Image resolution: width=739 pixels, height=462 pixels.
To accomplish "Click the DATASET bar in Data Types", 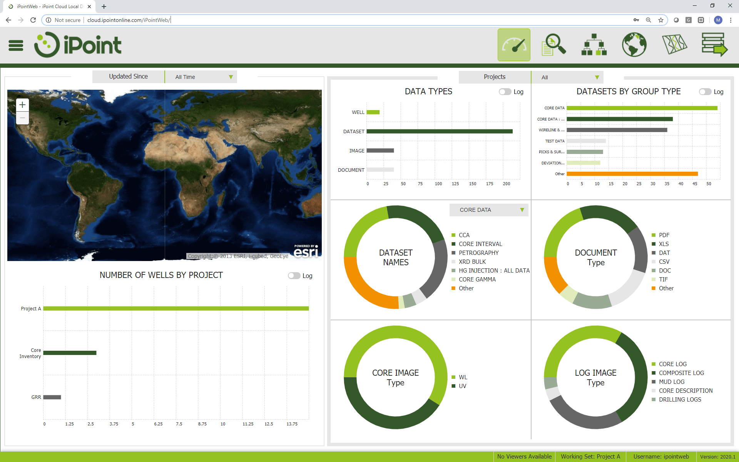I will tap(440, 131).
